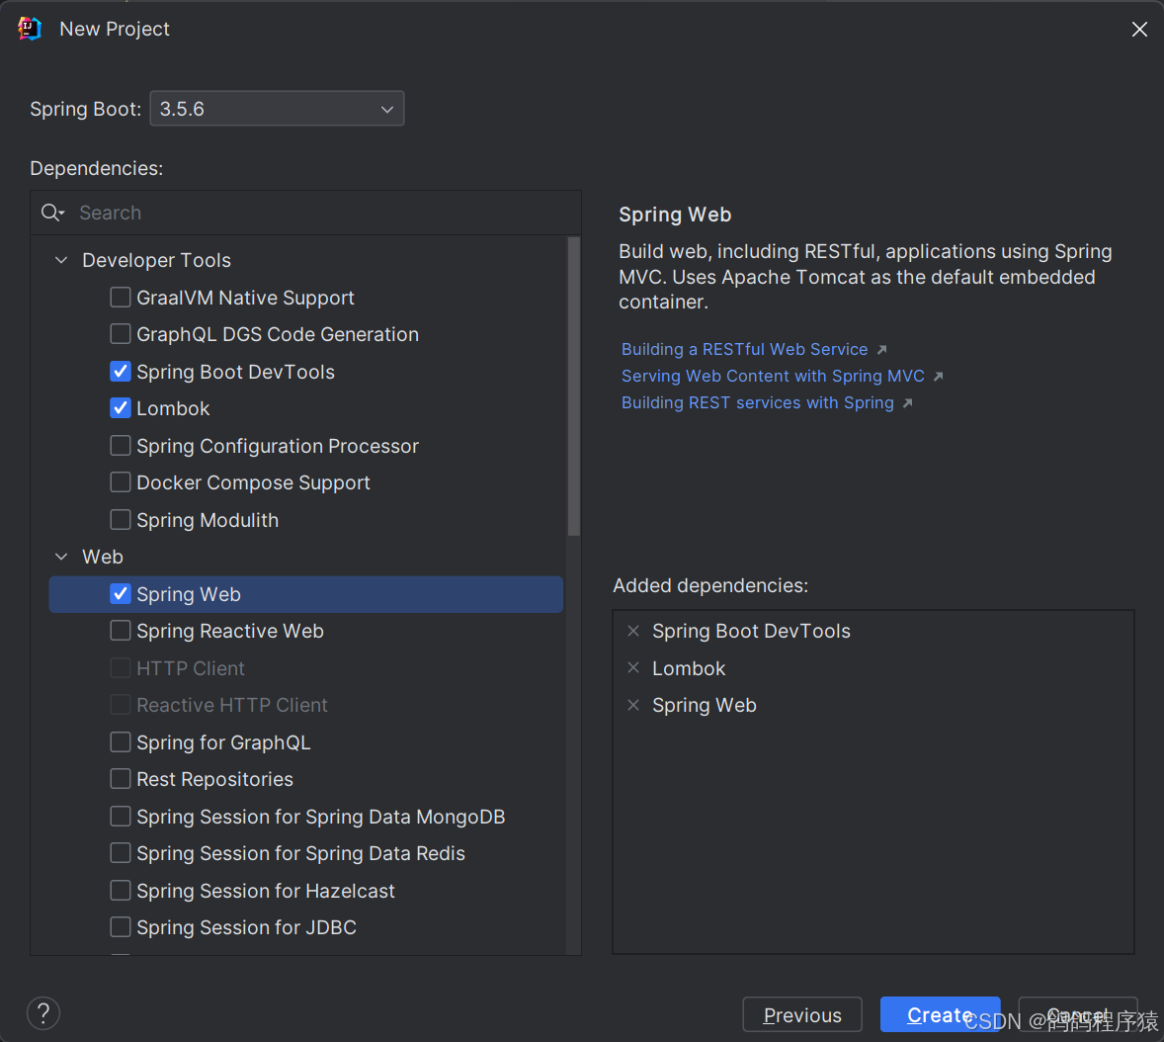The width and height of the screenshot is (1164, 1042).
Task: Click Spring Boot DevTools in added dependencies
Action: 751,631
